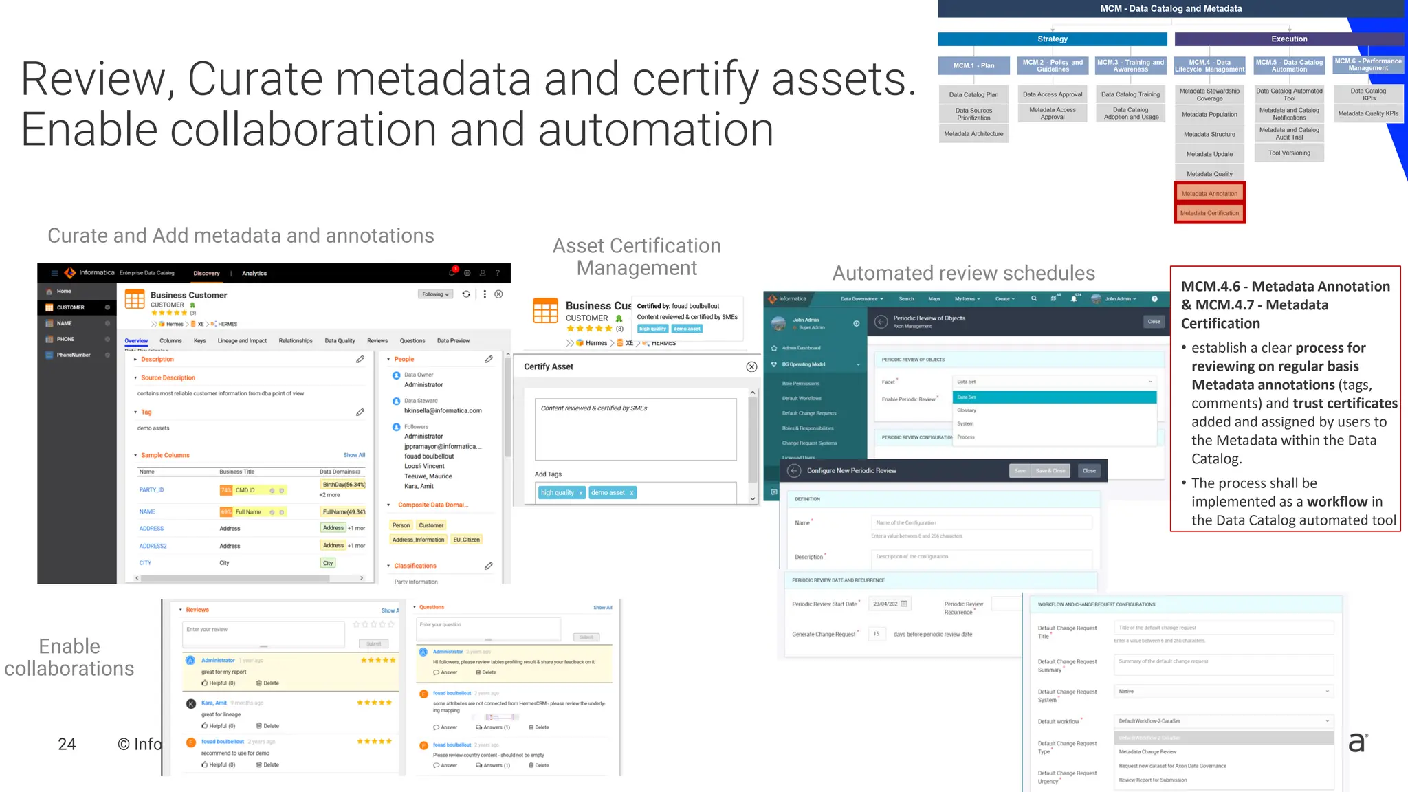Screen dimensions: 1408x792
Task: Select the fifth empty rating star for review
Action: point(391,625)
